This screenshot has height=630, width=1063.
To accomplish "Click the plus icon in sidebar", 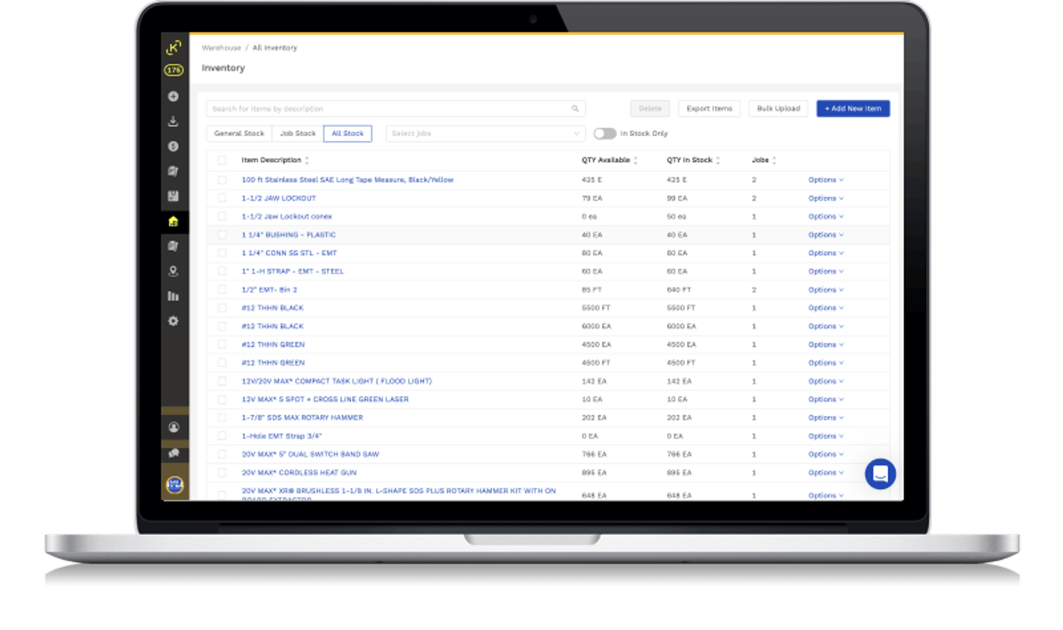I will [x=173, y=96].
